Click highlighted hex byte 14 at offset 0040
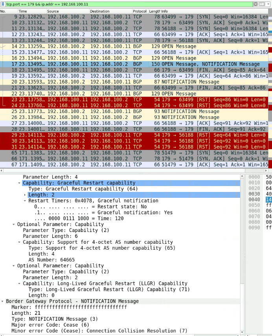 [268, 199]
